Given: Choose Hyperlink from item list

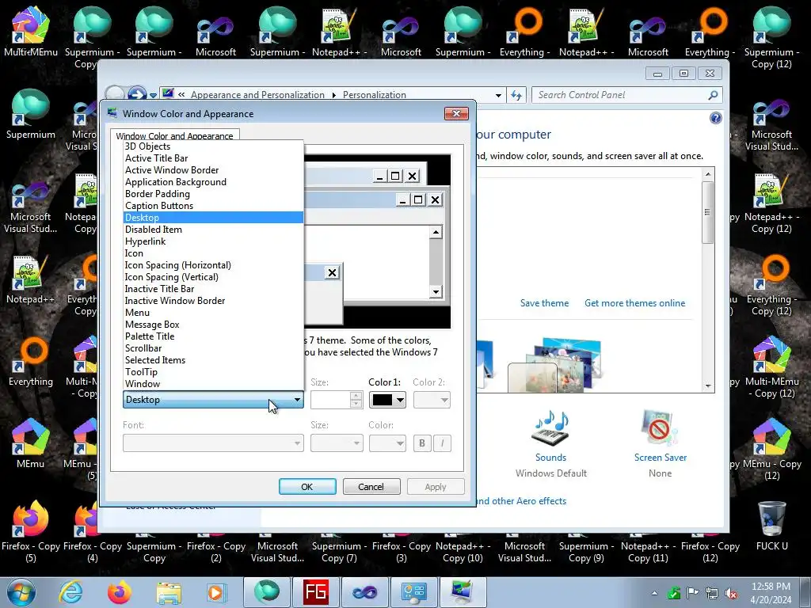Looking at the screenshot, I should point(213,241).
